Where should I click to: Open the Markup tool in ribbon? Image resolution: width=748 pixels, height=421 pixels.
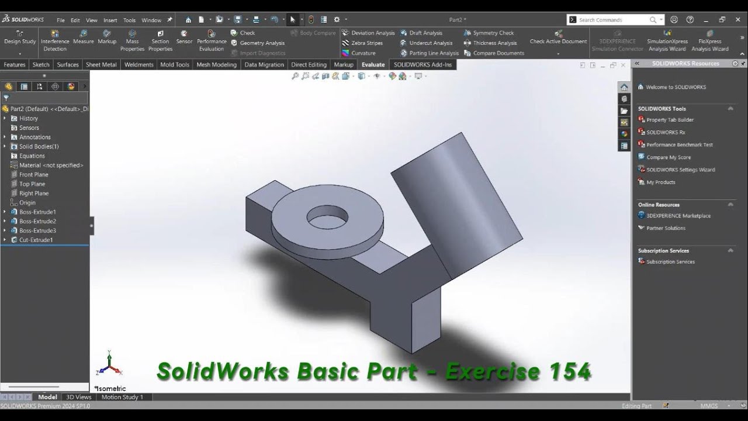click(x=107, y=37)
